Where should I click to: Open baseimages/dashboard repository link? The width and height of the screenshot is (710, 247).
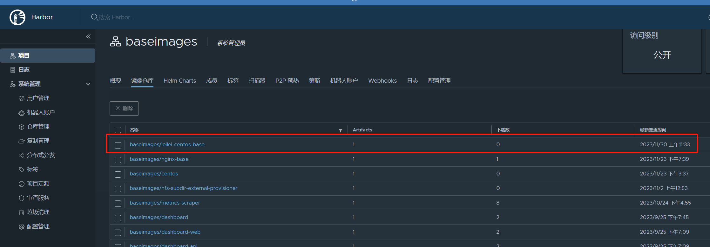coord(159,217)
